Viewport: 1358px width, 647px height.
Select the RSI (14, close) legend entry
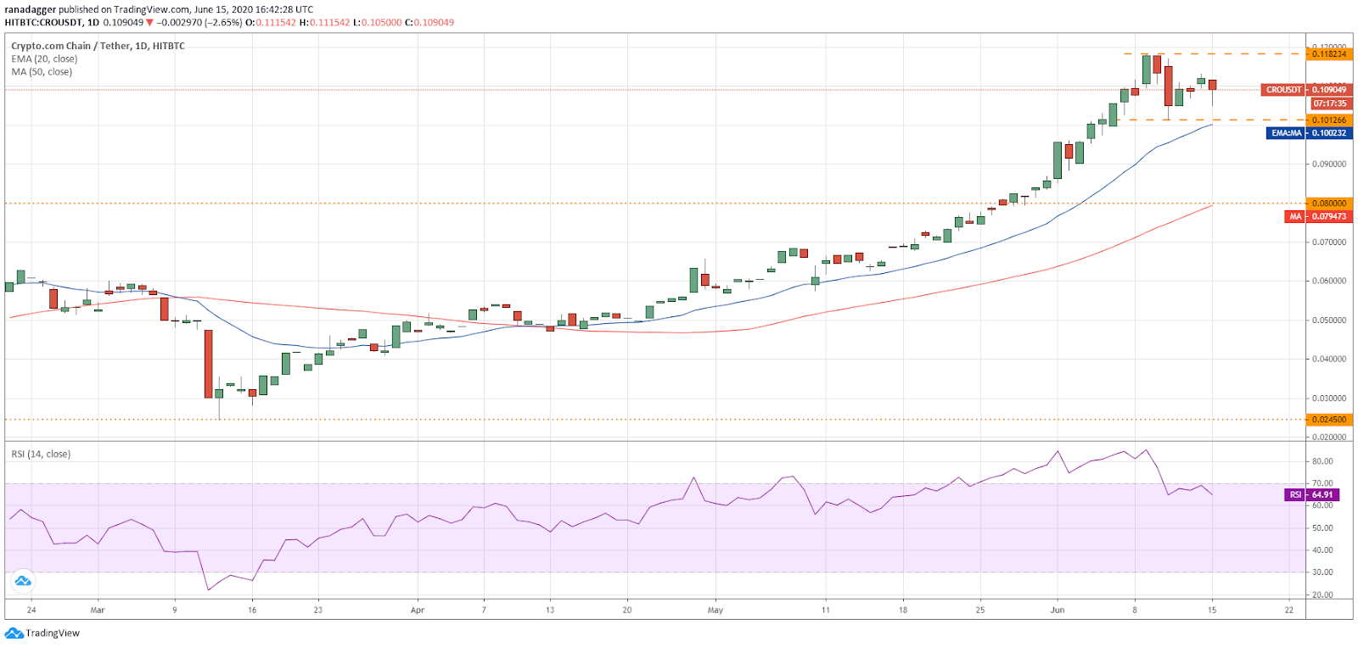(x=41, y=454)
